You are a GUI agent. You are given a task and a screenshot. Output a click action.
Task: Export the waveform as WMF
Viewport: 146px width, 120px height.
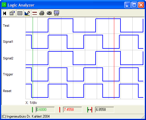tap(56, 13)
